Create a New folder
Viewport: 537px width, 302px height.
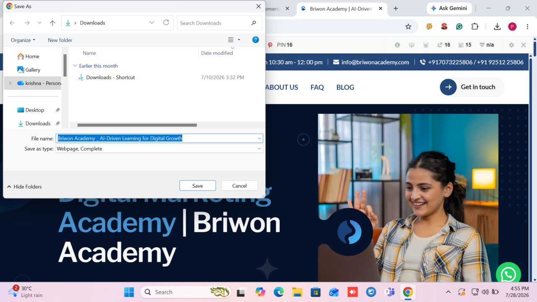60,40
